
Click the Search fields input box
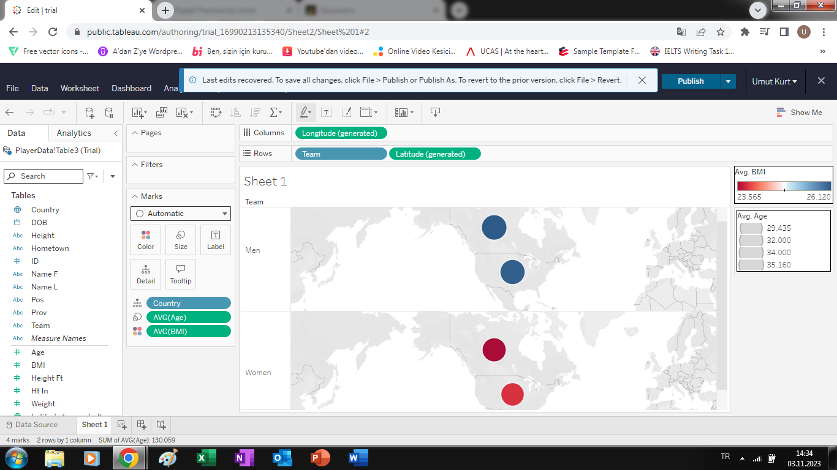tap(49, 176)
